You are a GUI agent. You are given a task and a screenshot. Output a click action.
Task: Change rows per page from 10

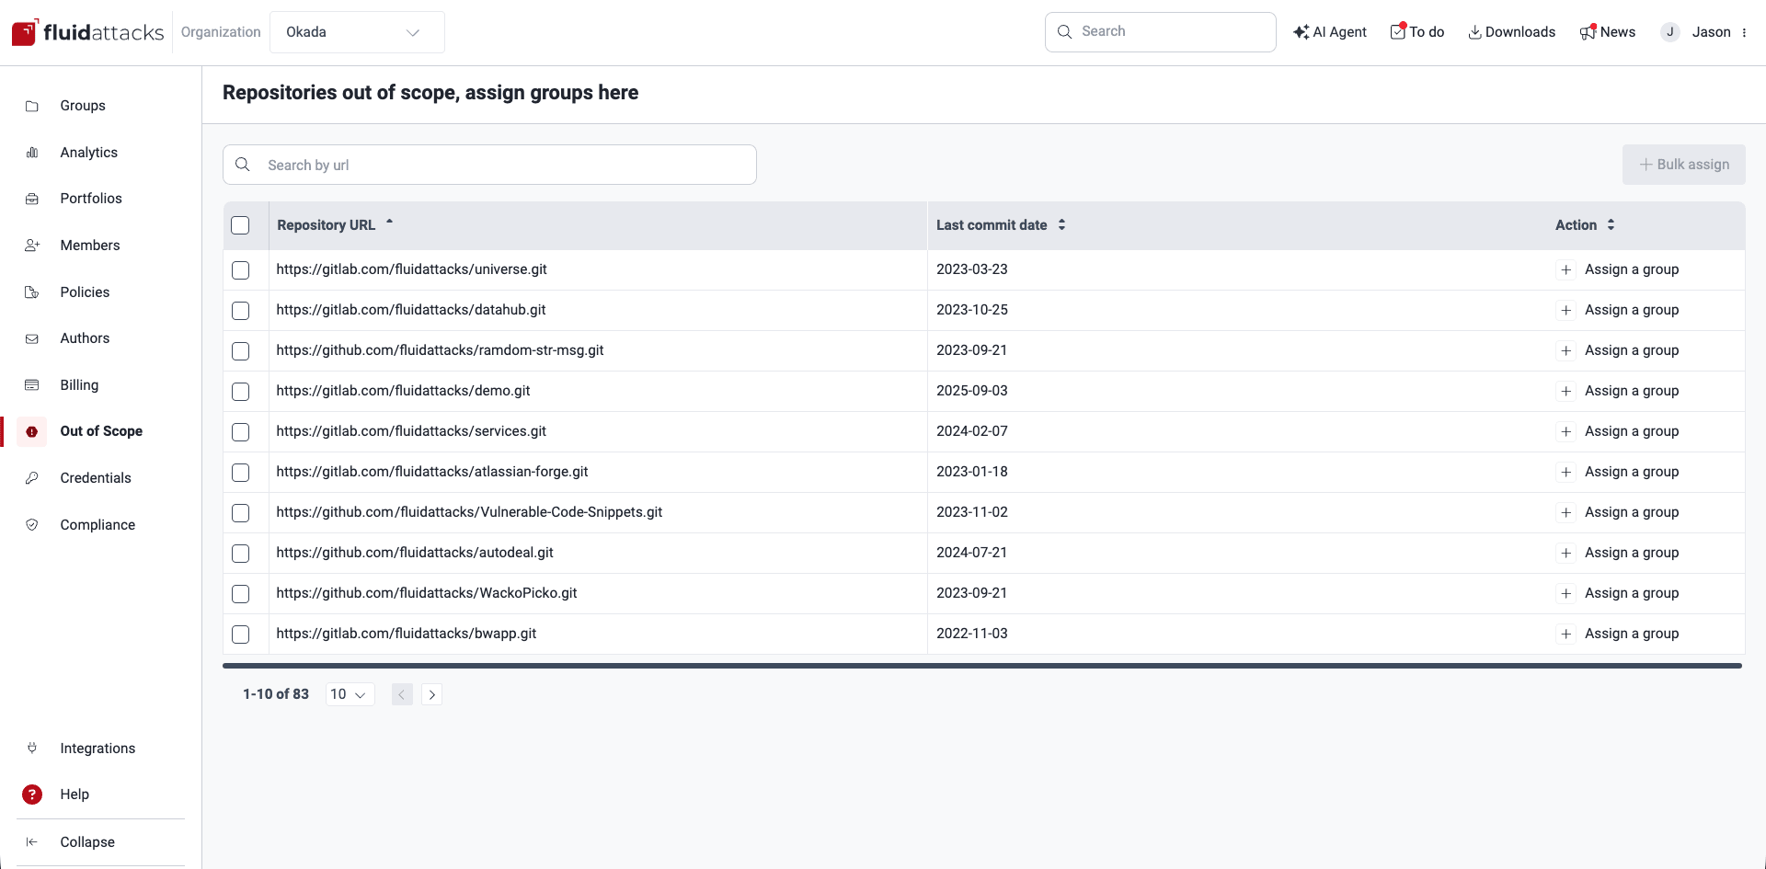click(349, 694)
